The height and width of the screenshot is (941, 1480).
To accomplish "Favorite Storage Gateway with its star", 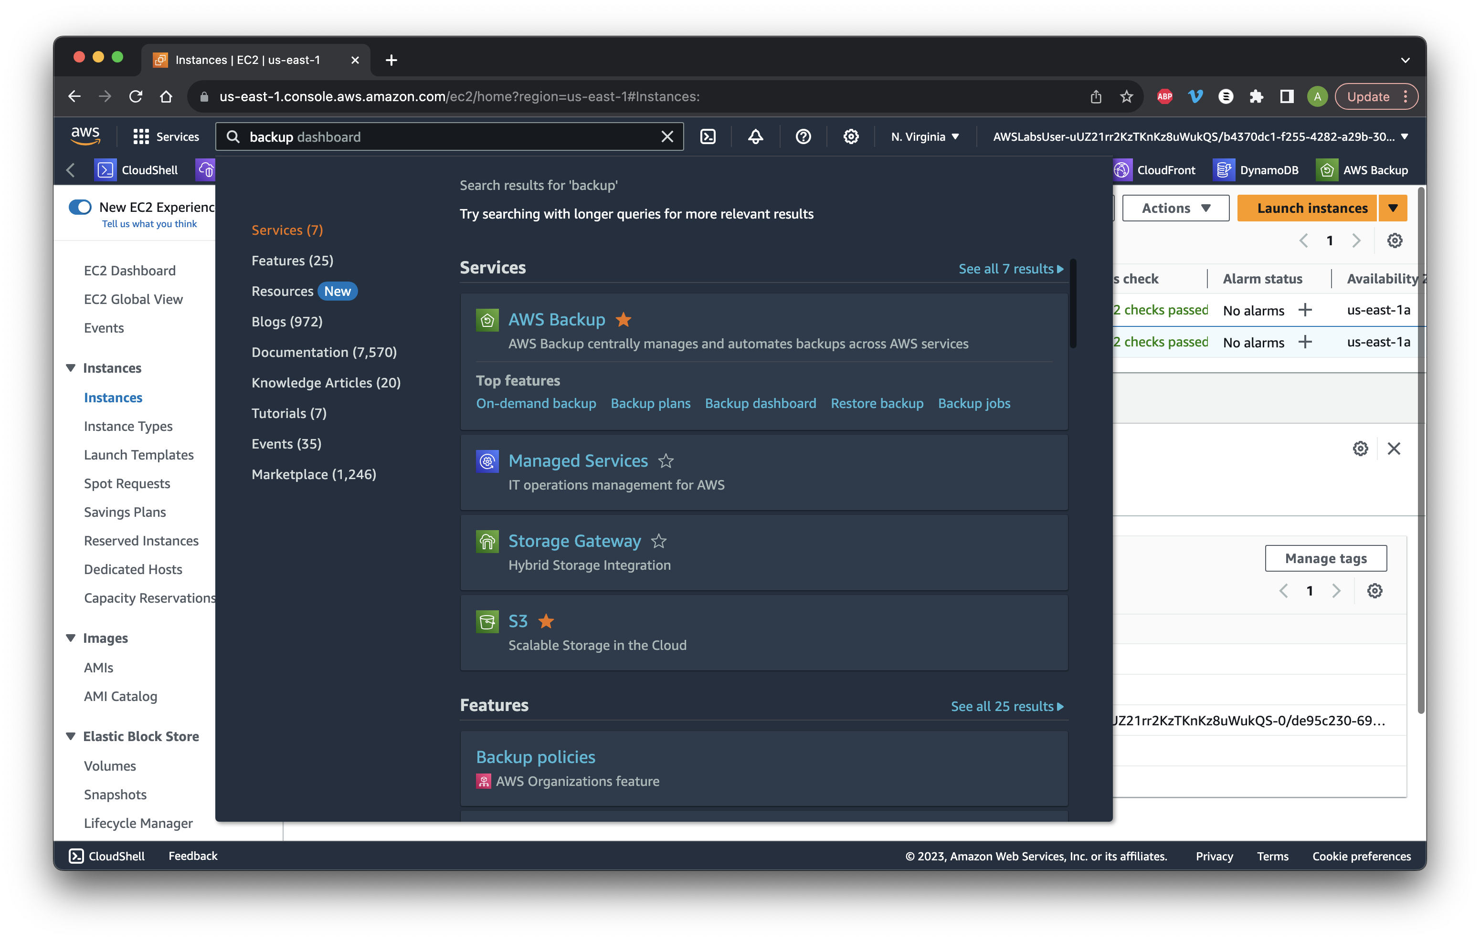I will click(x=659, y=541).
